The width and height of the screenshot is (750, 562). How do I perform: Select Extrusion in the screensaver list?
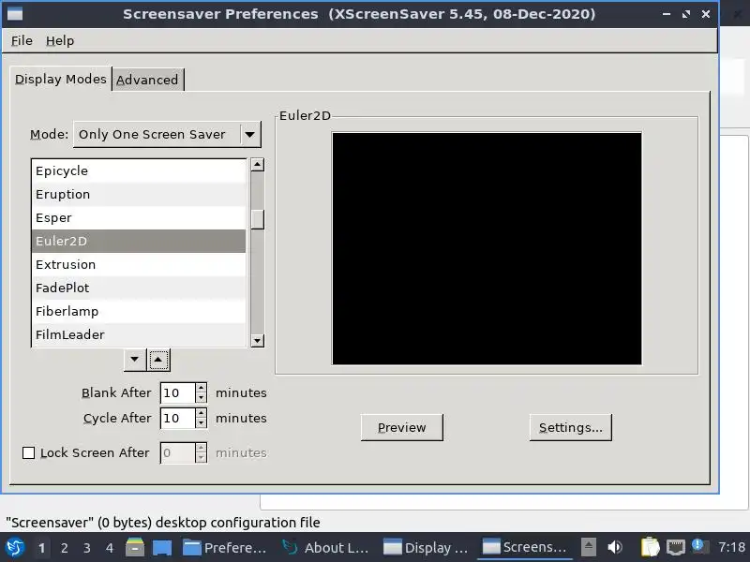(139, 265)
